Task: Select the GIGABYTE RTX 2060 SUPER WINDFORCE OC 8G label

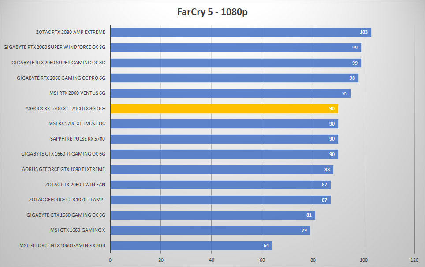Action: (x=54, y=47)
